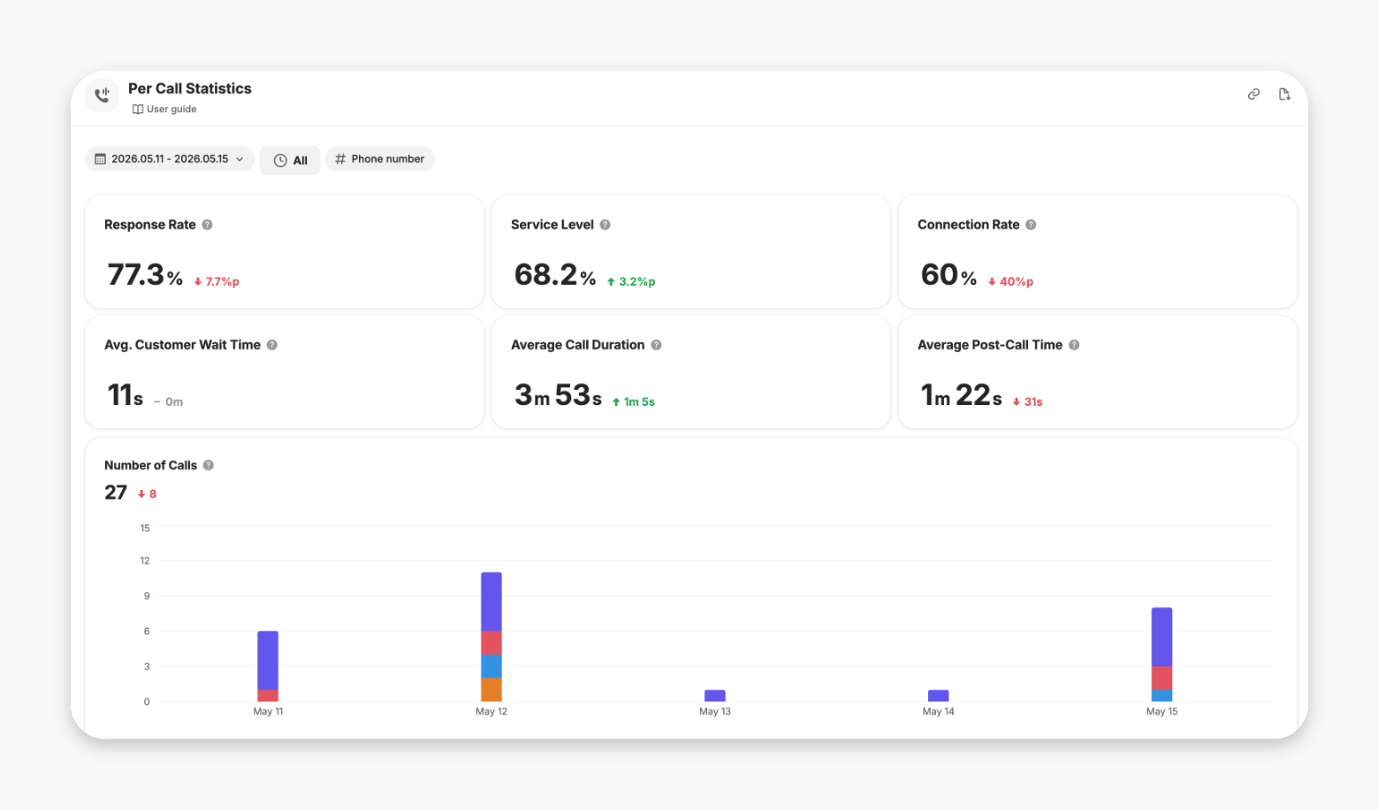Click Connection Rate help icon
Viewport: 1379px width, 810px height.
click(x=1031, y=225)
